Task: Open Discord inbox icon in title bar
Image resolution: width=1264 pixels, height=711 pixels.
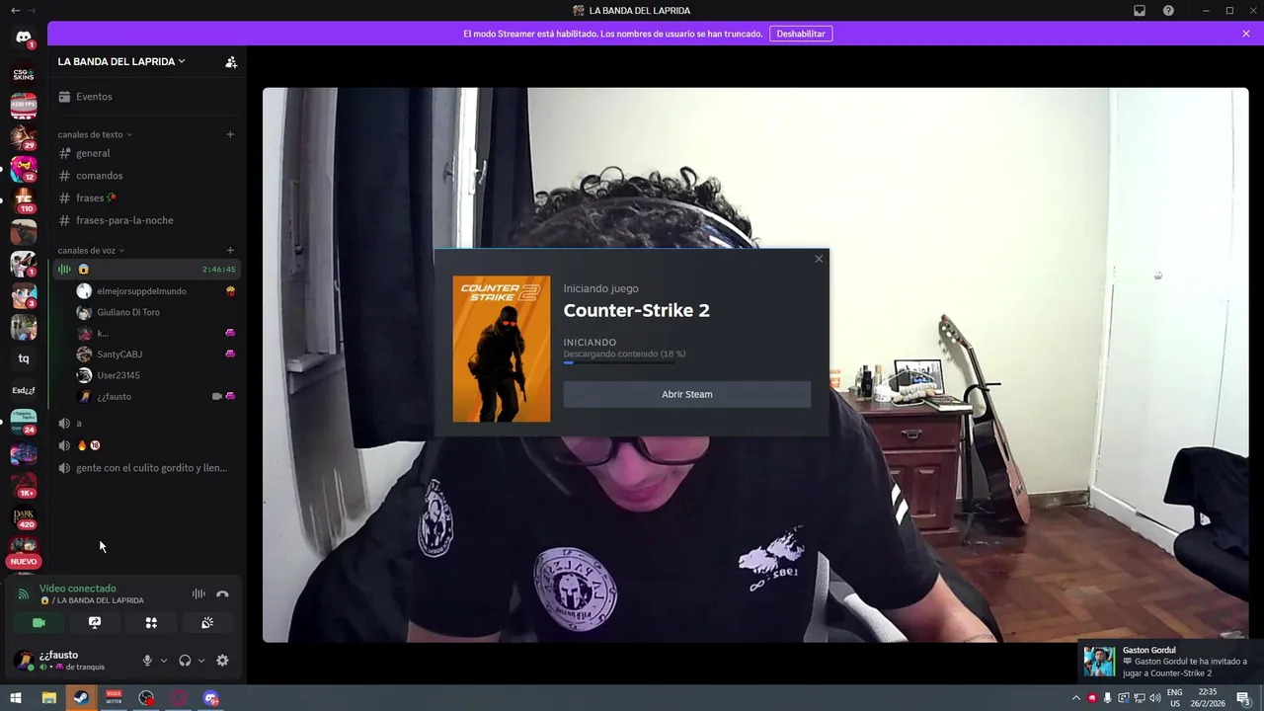Action: tap(1140, 11)
